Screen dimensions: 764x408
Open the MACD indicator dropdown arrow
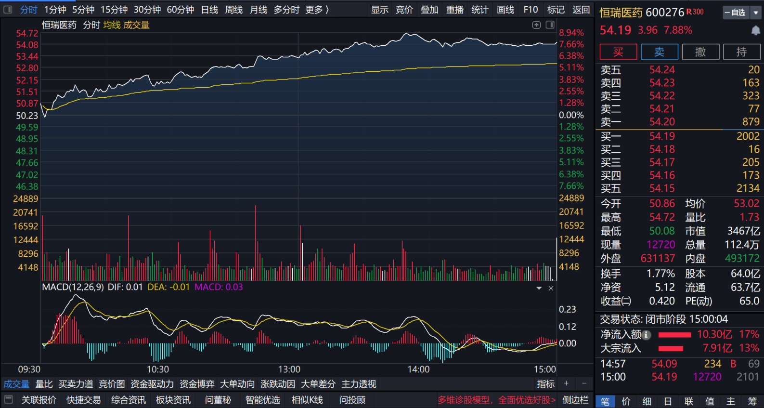pos(539,288)
